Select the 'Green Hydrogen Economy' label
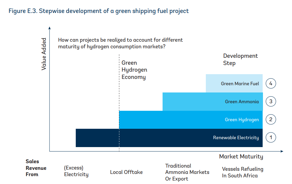292x184 pixels. pos(134,70)
